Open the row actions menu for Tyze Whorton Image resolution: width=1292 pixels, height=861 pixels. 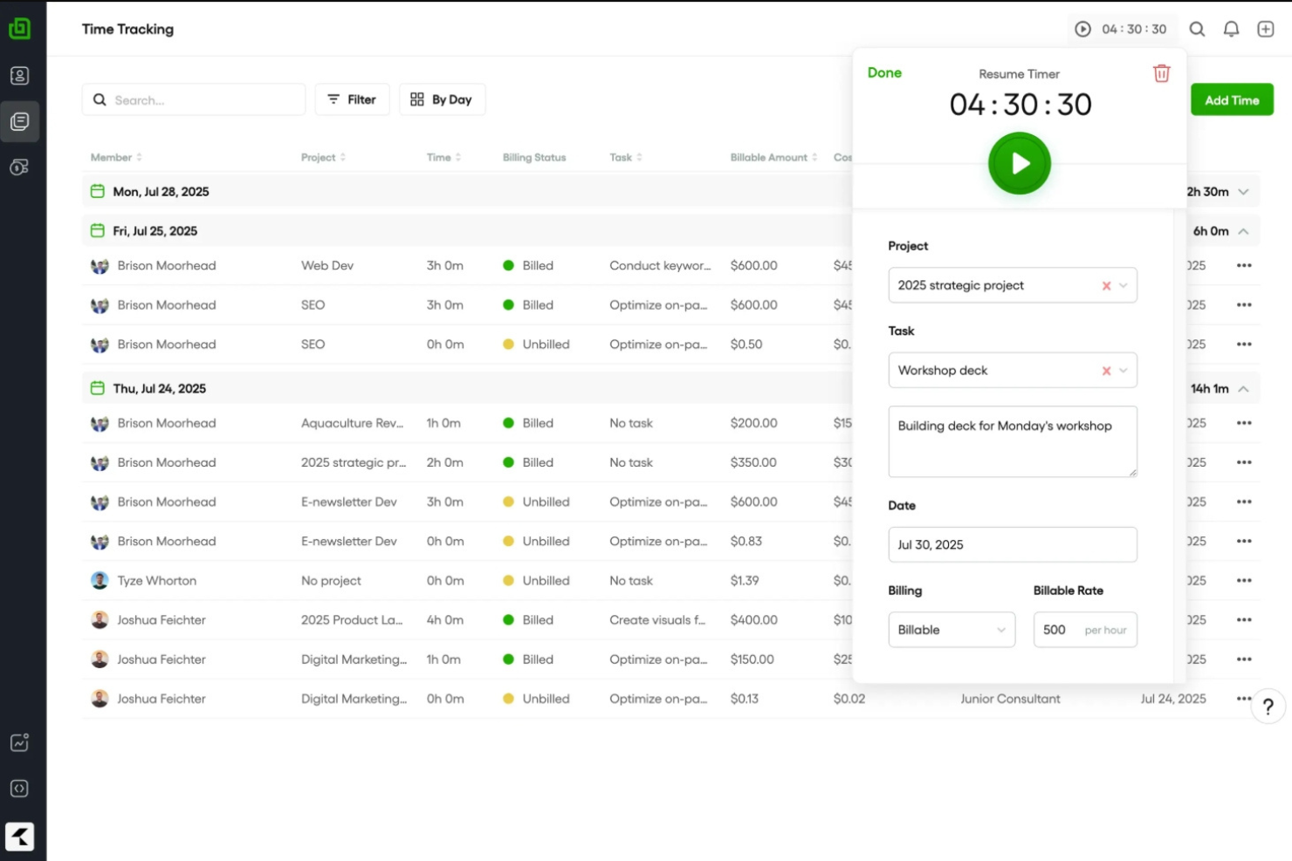tap(1244, 580)
